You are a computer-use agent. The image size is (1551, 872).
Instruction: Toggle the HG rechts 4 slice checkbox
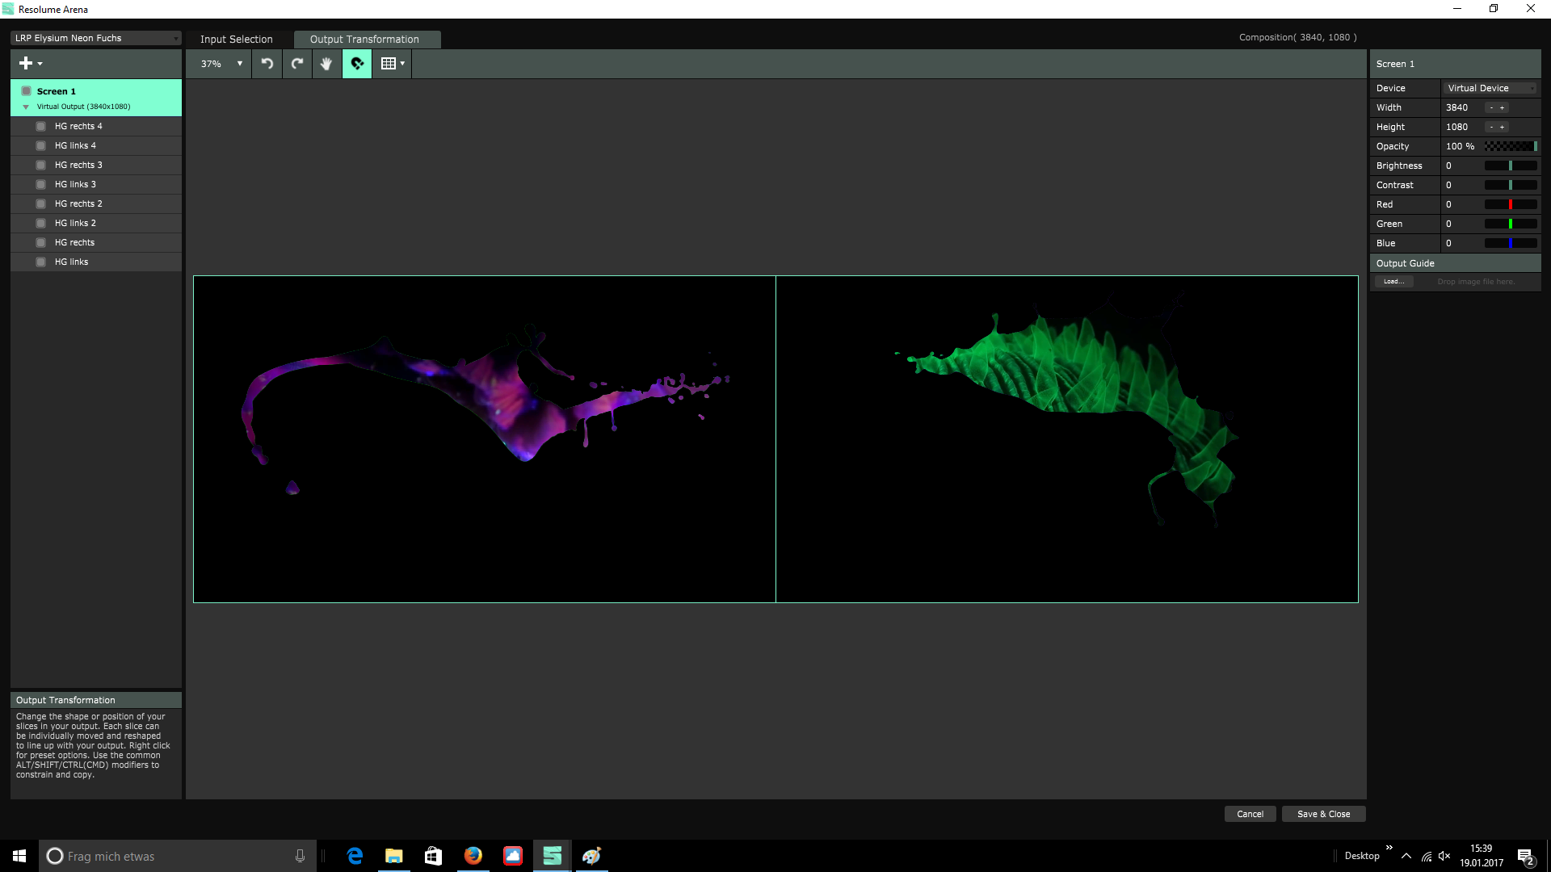[40, 126]
